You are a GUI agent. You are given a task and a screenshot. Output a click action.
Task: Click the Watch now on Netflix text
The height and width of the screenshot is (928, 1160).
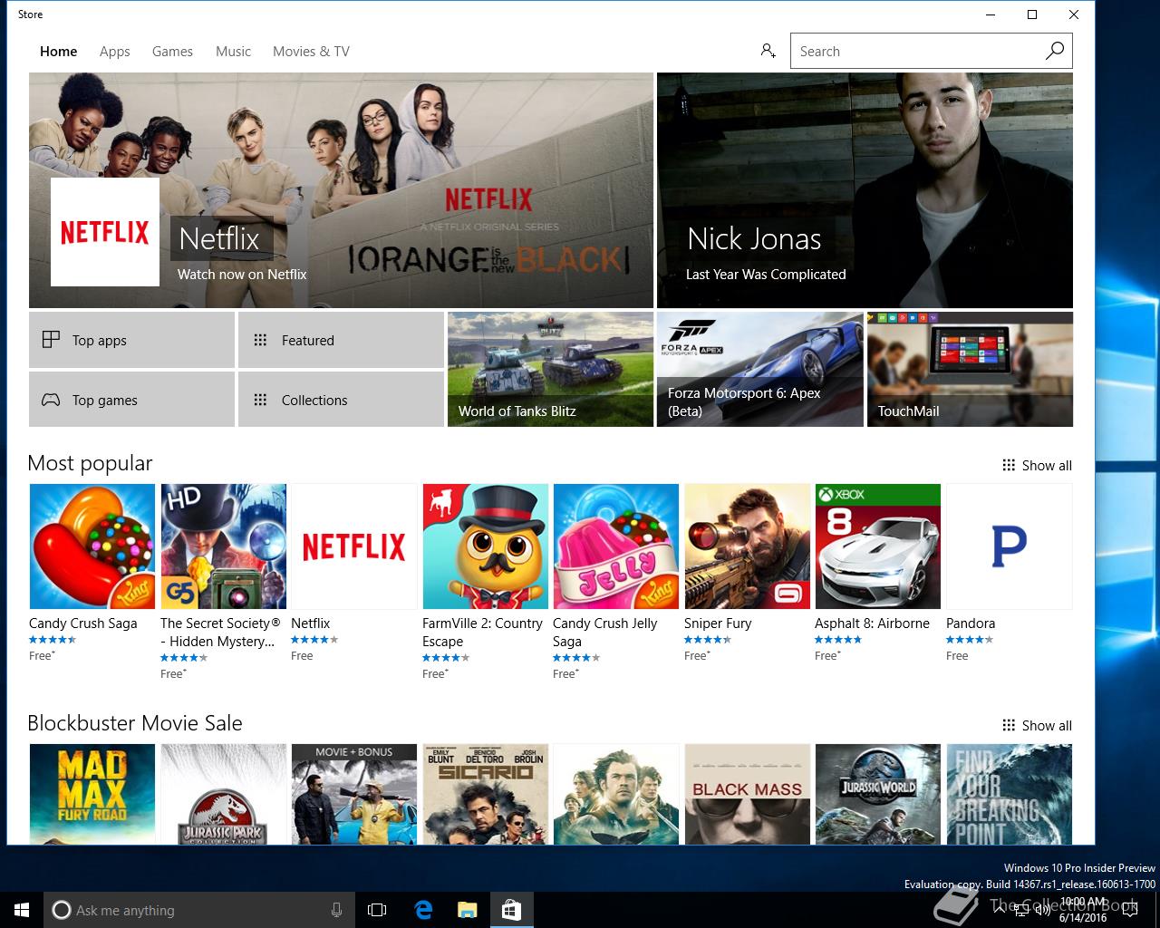pos(242,275)
